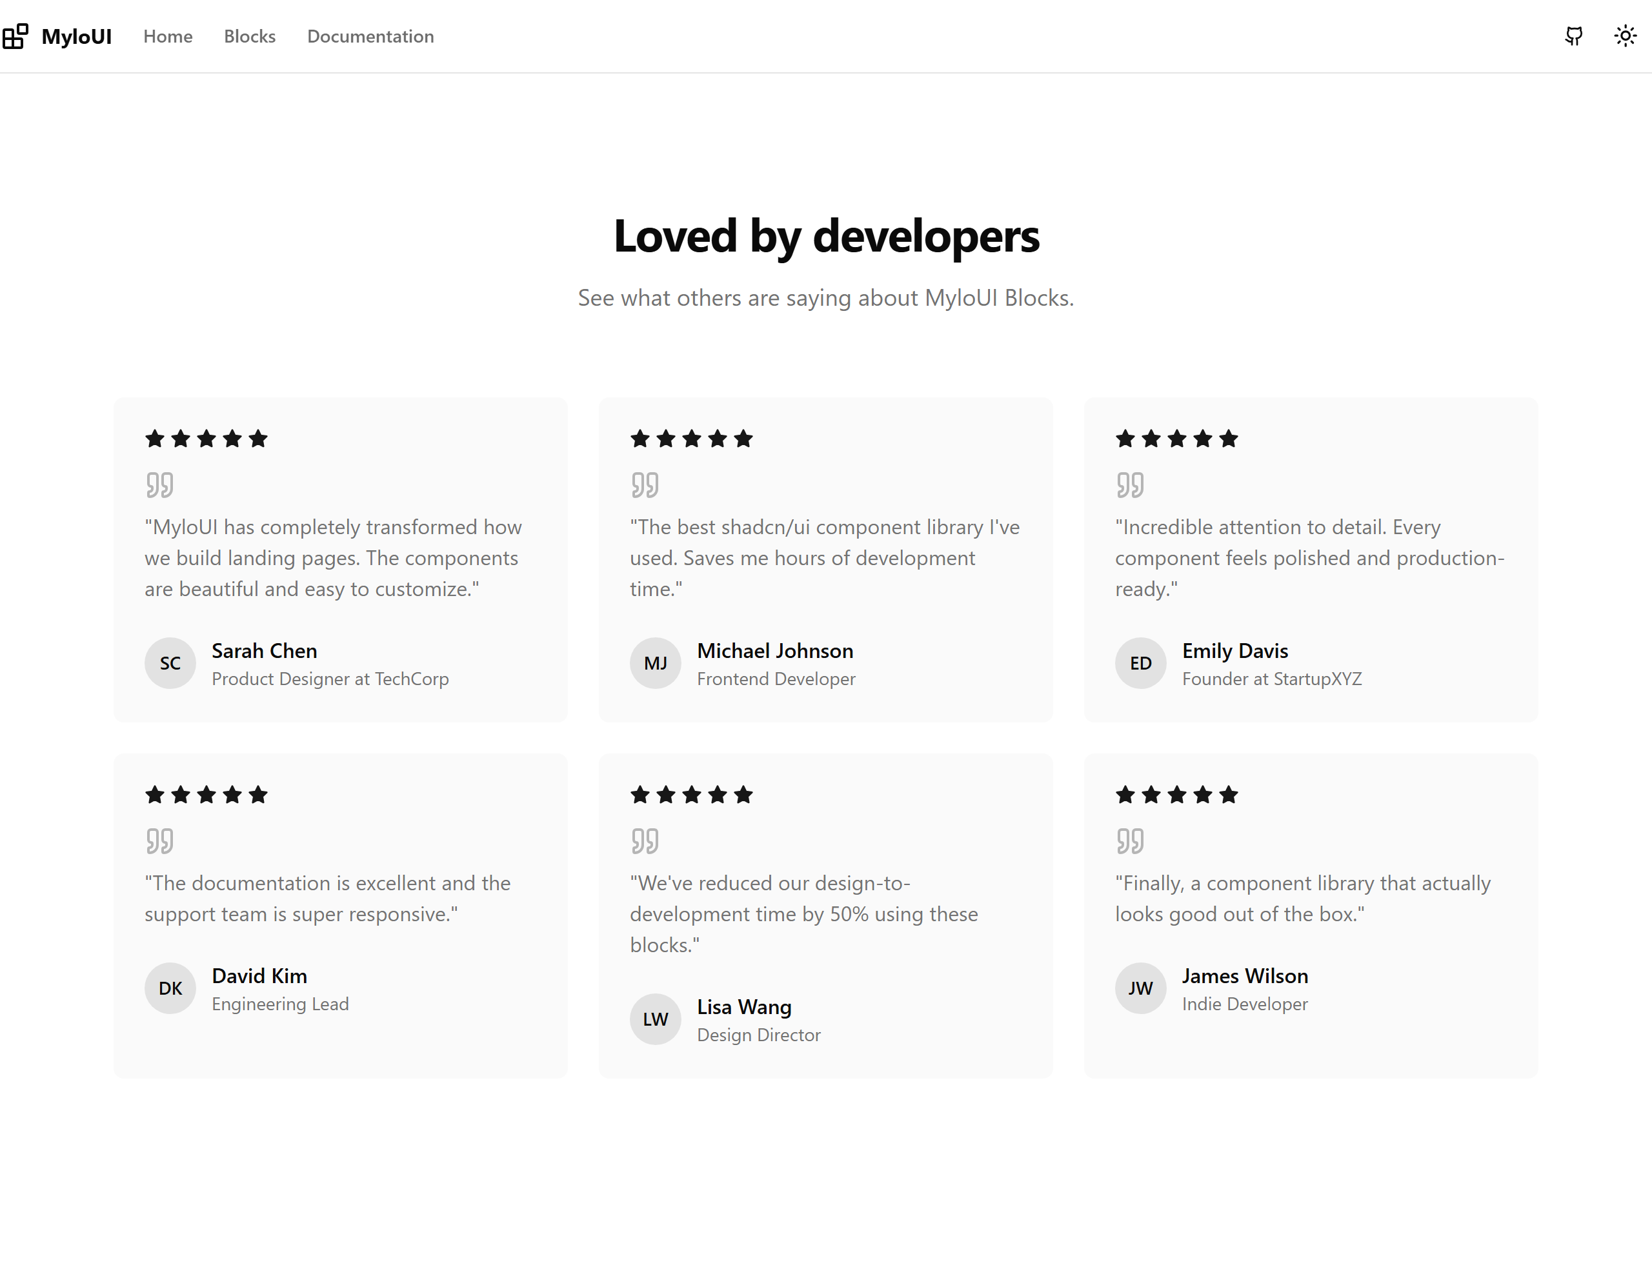Click the quote icon in James Wilson's card
Viewport: 1652px width, 1285px height.
tap(1130, 841)
